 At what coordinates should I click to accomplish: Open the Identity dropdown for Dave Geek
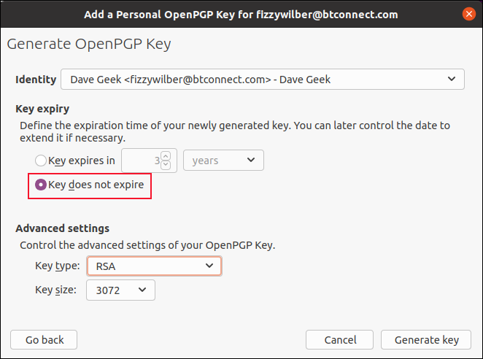263,80
